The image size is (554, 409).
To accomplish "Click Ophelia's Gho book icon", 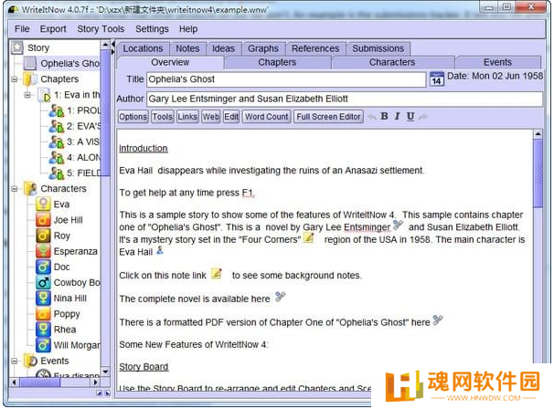I will point(30,64).
